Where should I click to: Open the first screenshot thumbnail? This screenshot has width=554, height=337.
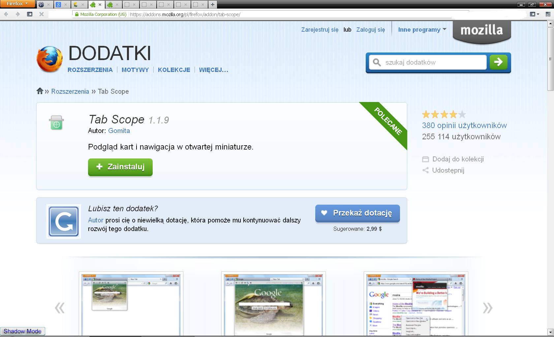click(131, 304)
